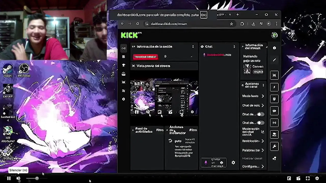Image resolution: width=326 pixels, height=183 pixels.
Task: Open browser downloads icon
Action: (x=253, y=24)
